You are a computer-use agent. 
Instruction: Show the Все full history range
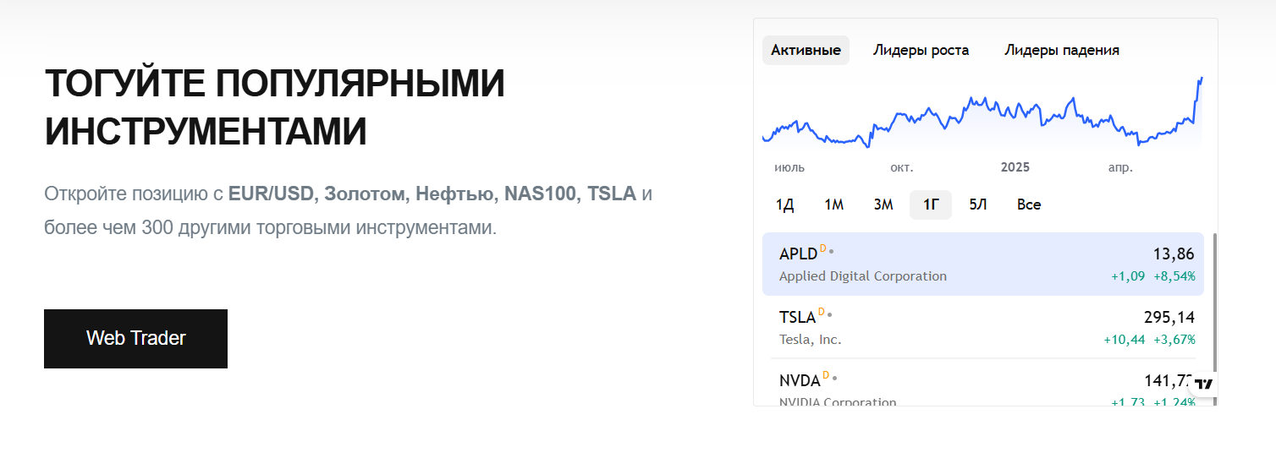[x=1029, y=205]
